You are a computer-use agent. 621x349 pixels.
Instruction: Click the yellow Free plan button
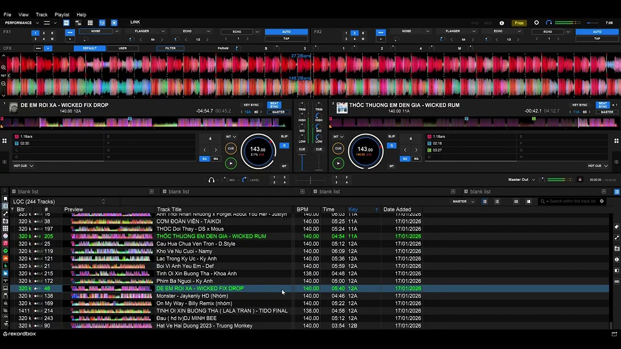(519, 23)
